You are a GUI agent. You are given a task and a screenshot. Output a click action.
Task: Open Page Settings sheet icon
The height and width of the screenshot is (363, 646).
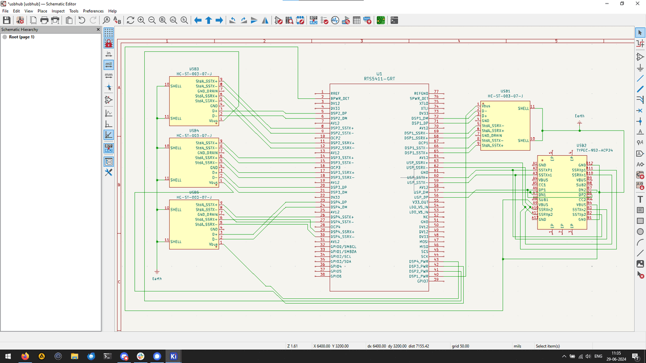click(33, 20)
